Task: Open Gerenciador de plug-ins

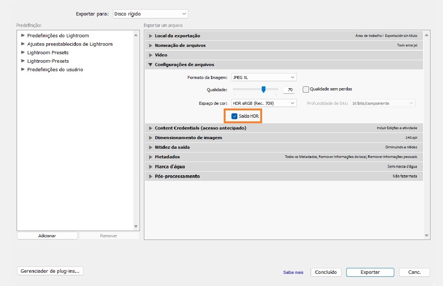Action: (50, 271)
